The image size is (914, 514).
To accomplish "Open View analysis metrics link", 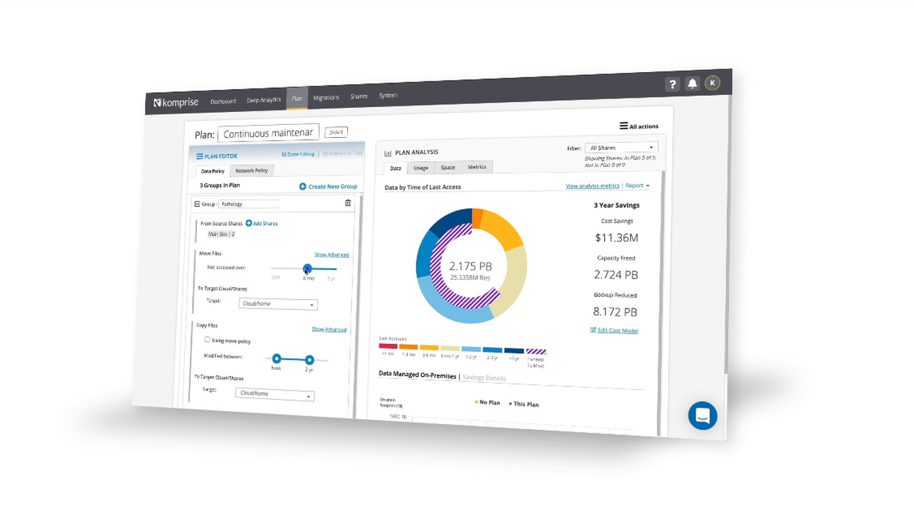I will (x=593, y=186).
